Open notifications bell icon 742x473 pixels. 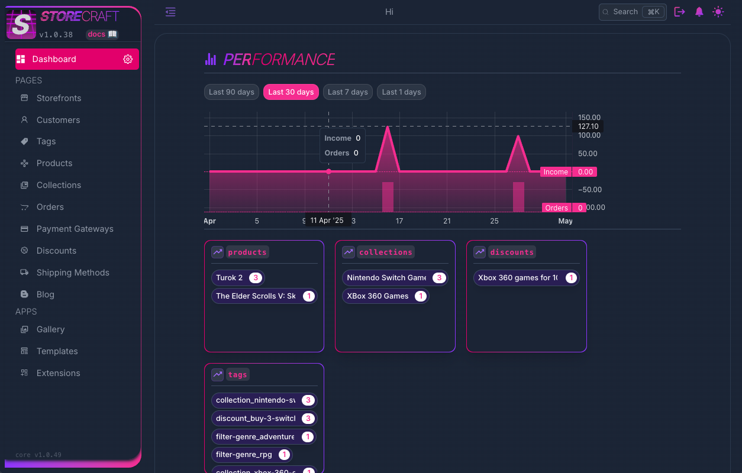tap(699, 12)
